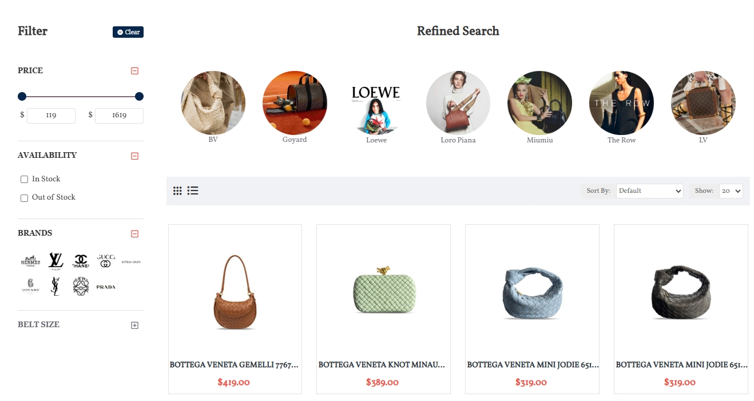Choose the Chanel logo in Brands
The image size is (754, 401).
pyautogui.click(x=81, y=261)
